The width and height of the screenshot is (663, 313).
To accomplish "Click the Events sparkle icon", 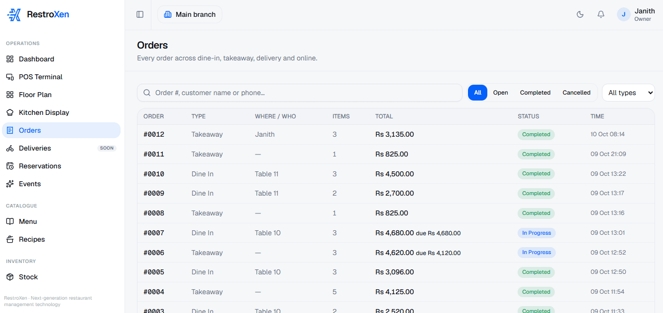I will (10, 184).
